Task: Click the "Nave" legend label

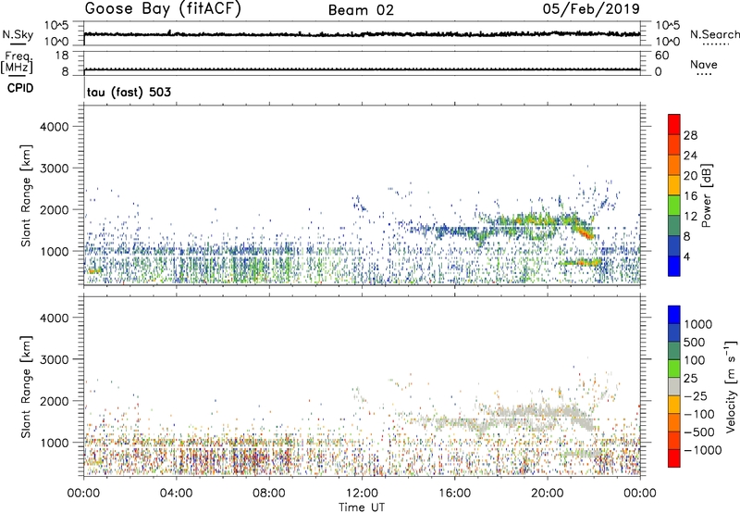Action: (704, 64)
